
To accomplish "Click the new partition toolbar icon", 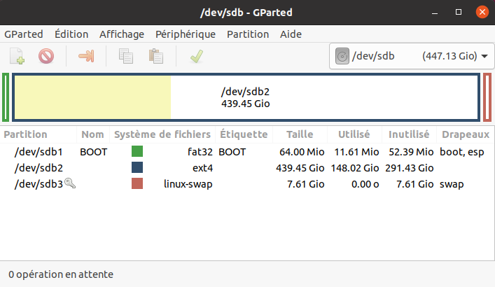I will pos(18,56).
